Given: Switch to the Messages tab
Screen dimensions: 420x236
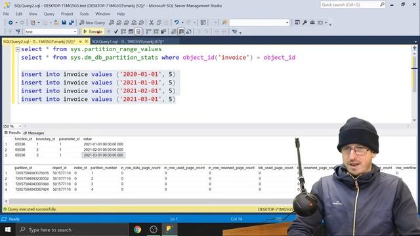Looking at the screenshot, I should point(33,133).
